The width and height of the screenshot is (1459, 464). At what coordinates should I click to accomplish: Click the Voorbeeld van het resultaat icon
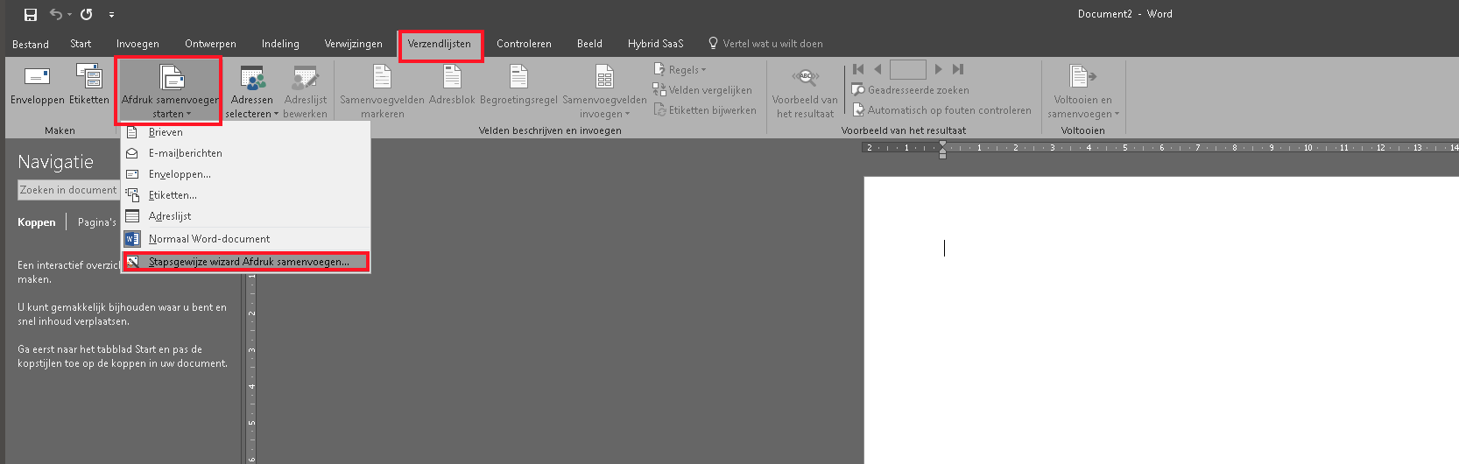806,78
